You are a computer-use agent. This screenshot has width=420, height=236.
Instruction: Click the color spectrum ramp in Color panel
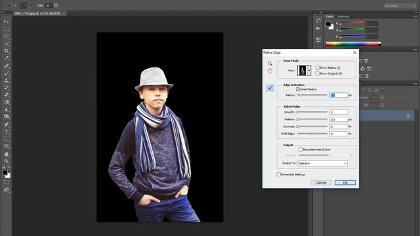tap(353, 44)
